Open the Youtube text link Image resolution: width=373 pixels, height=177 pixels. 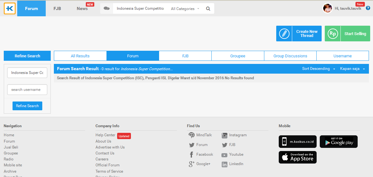point(236,155)
